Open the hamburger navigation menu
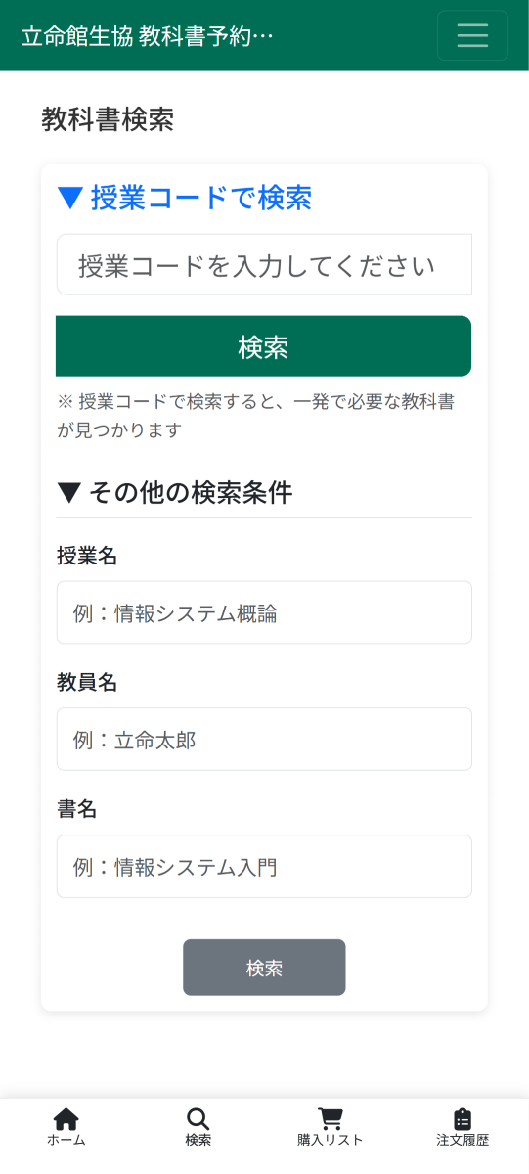Image resolution: width=529 pixels, height=1174 pixels. coord(472,35)
